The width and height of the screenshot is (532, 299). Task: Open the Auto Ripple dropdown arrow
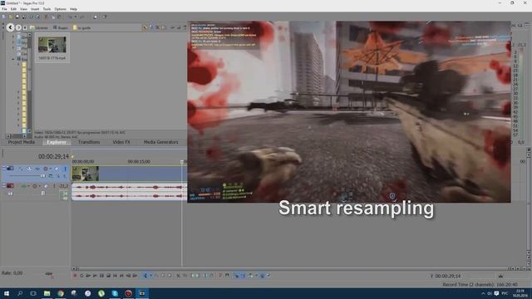[256, 276]
